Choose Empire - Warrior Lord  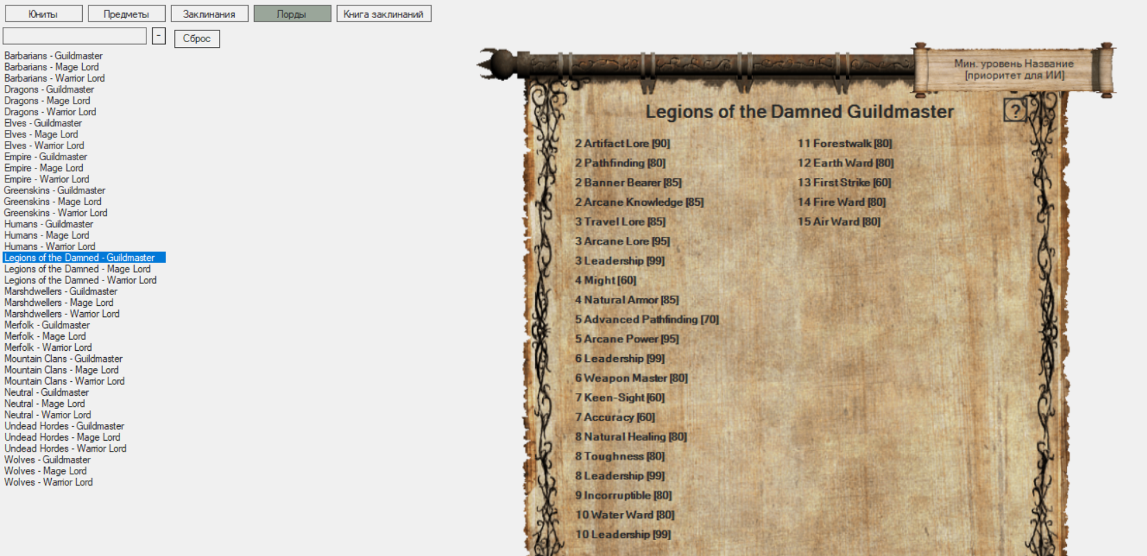pos(46,180)
